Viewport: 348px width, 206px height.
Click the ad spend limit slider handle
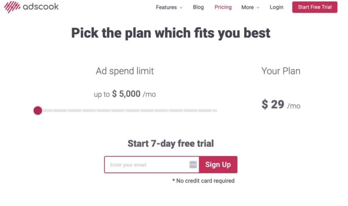pos(38,110)
